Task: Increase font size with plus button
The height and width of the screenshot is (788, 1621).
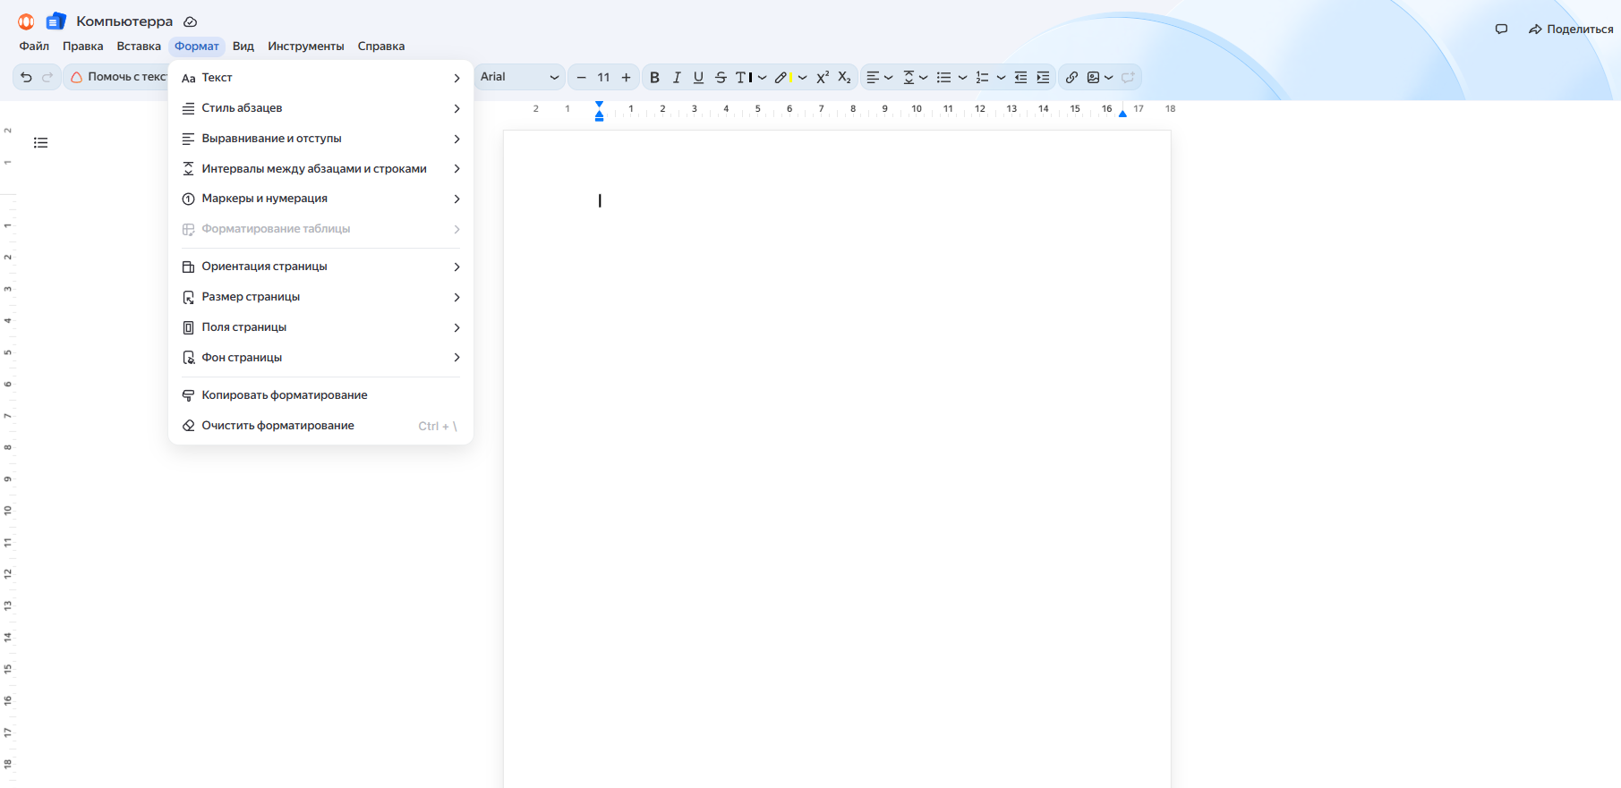Action: point(626,78)
